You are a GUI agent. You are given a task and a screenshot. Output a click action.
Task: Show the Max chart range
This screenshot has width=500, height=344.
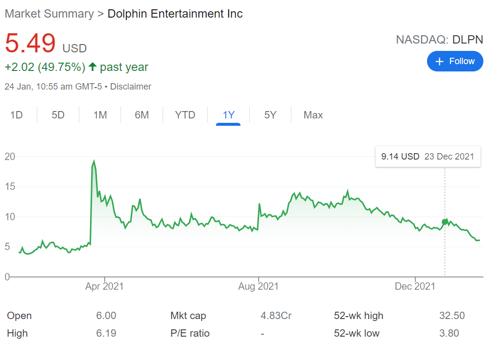coord(313,115)
